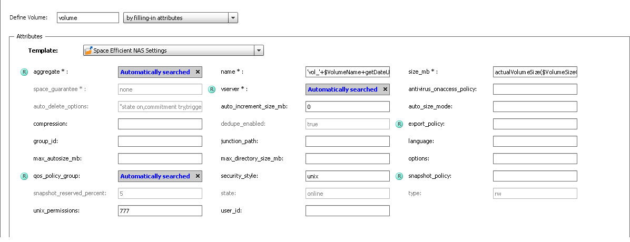Click the user_id input field
The width and height of the screenshot is (630, 242).
(348, 210)
